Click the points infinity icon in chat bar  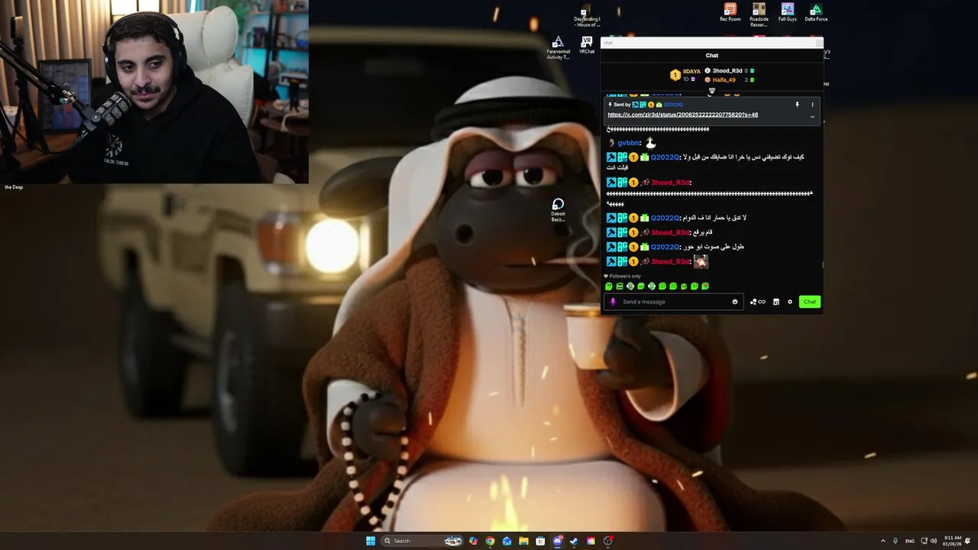(757, 302)
